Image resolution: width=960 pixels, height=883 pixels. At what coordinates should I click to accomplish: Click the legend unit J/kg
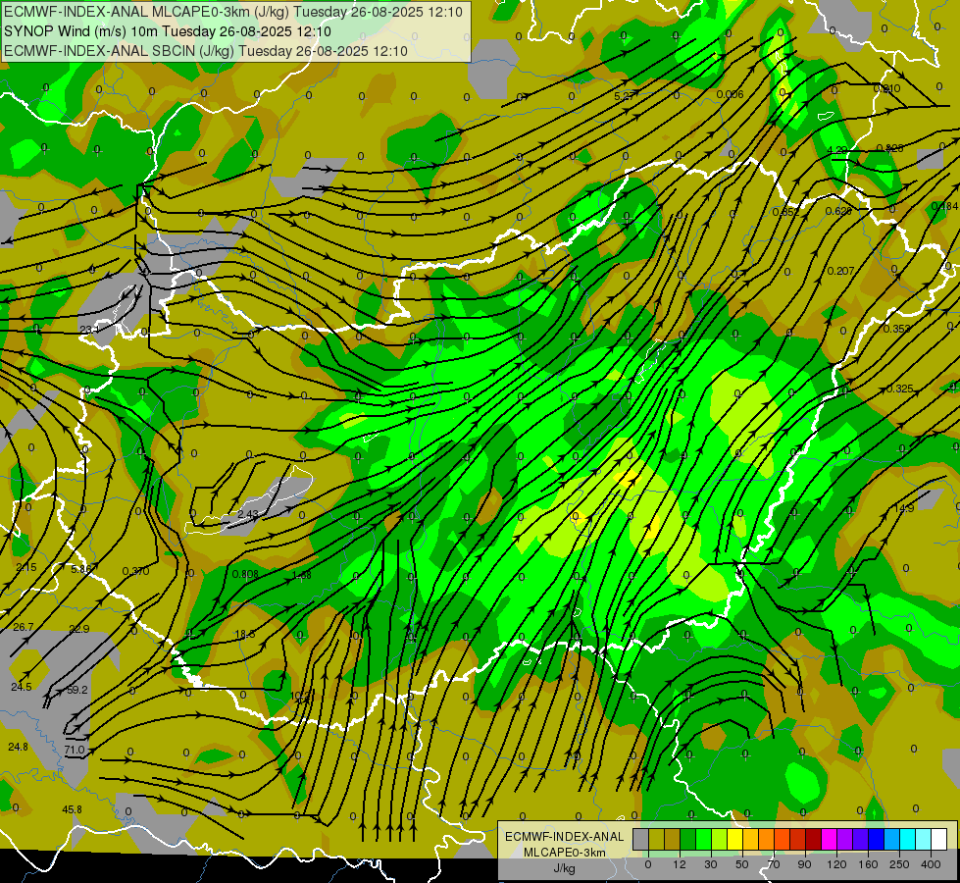coord(564,868)
